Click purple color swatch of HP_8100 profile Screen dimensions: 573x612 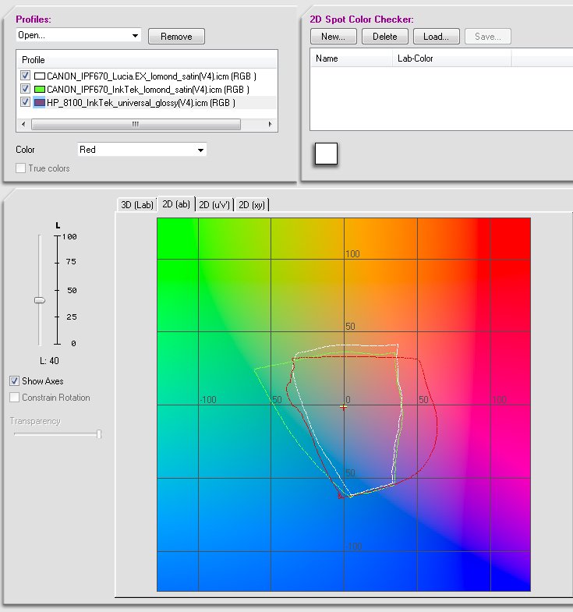coord(40,103)
